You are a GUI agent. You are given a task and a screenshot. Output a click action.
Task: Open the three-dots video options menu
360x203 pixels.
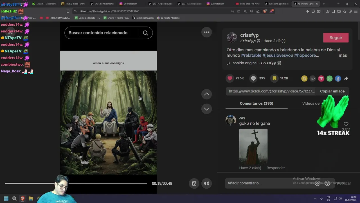pyautogui.click(x=207, y=32)
